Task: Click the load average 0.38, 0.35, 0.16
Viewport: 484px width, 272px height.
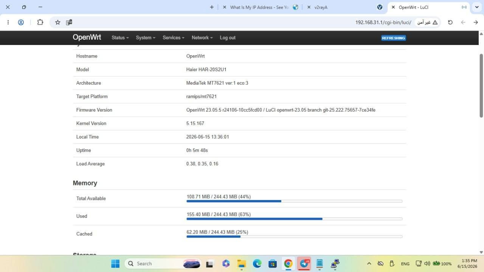Action: click(x=202, y=164)
